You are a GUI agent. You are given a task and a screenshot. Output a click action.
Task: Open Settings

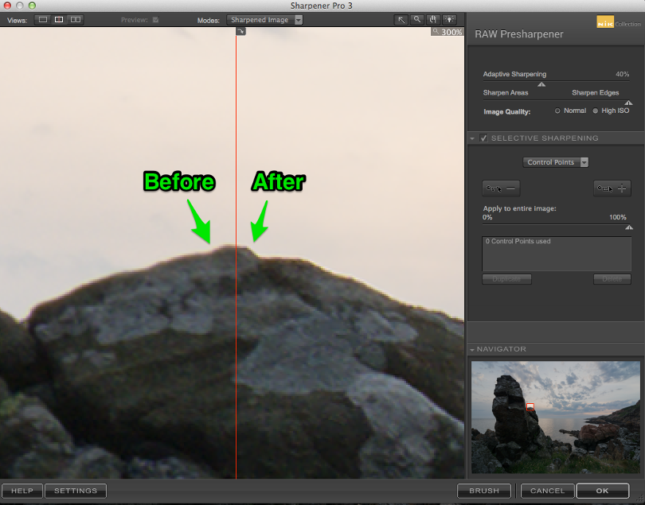pos(76,491)
